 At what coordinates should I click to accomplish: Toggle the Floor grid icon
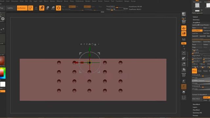pos(184,28)
